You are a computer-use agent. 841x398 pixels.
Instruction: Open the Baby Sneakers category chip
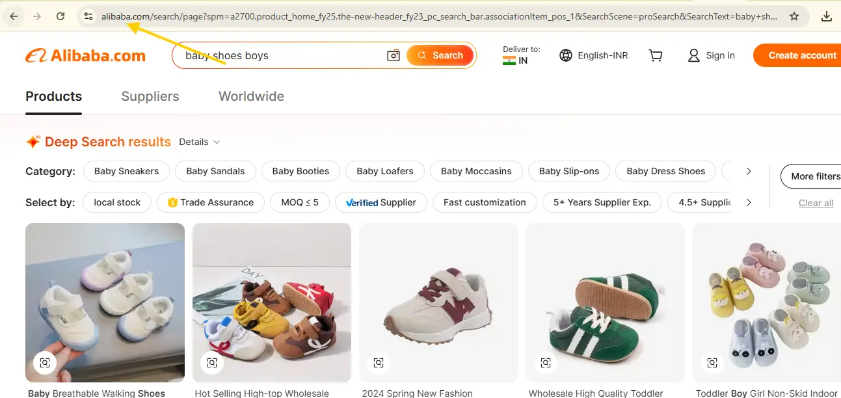126,171
